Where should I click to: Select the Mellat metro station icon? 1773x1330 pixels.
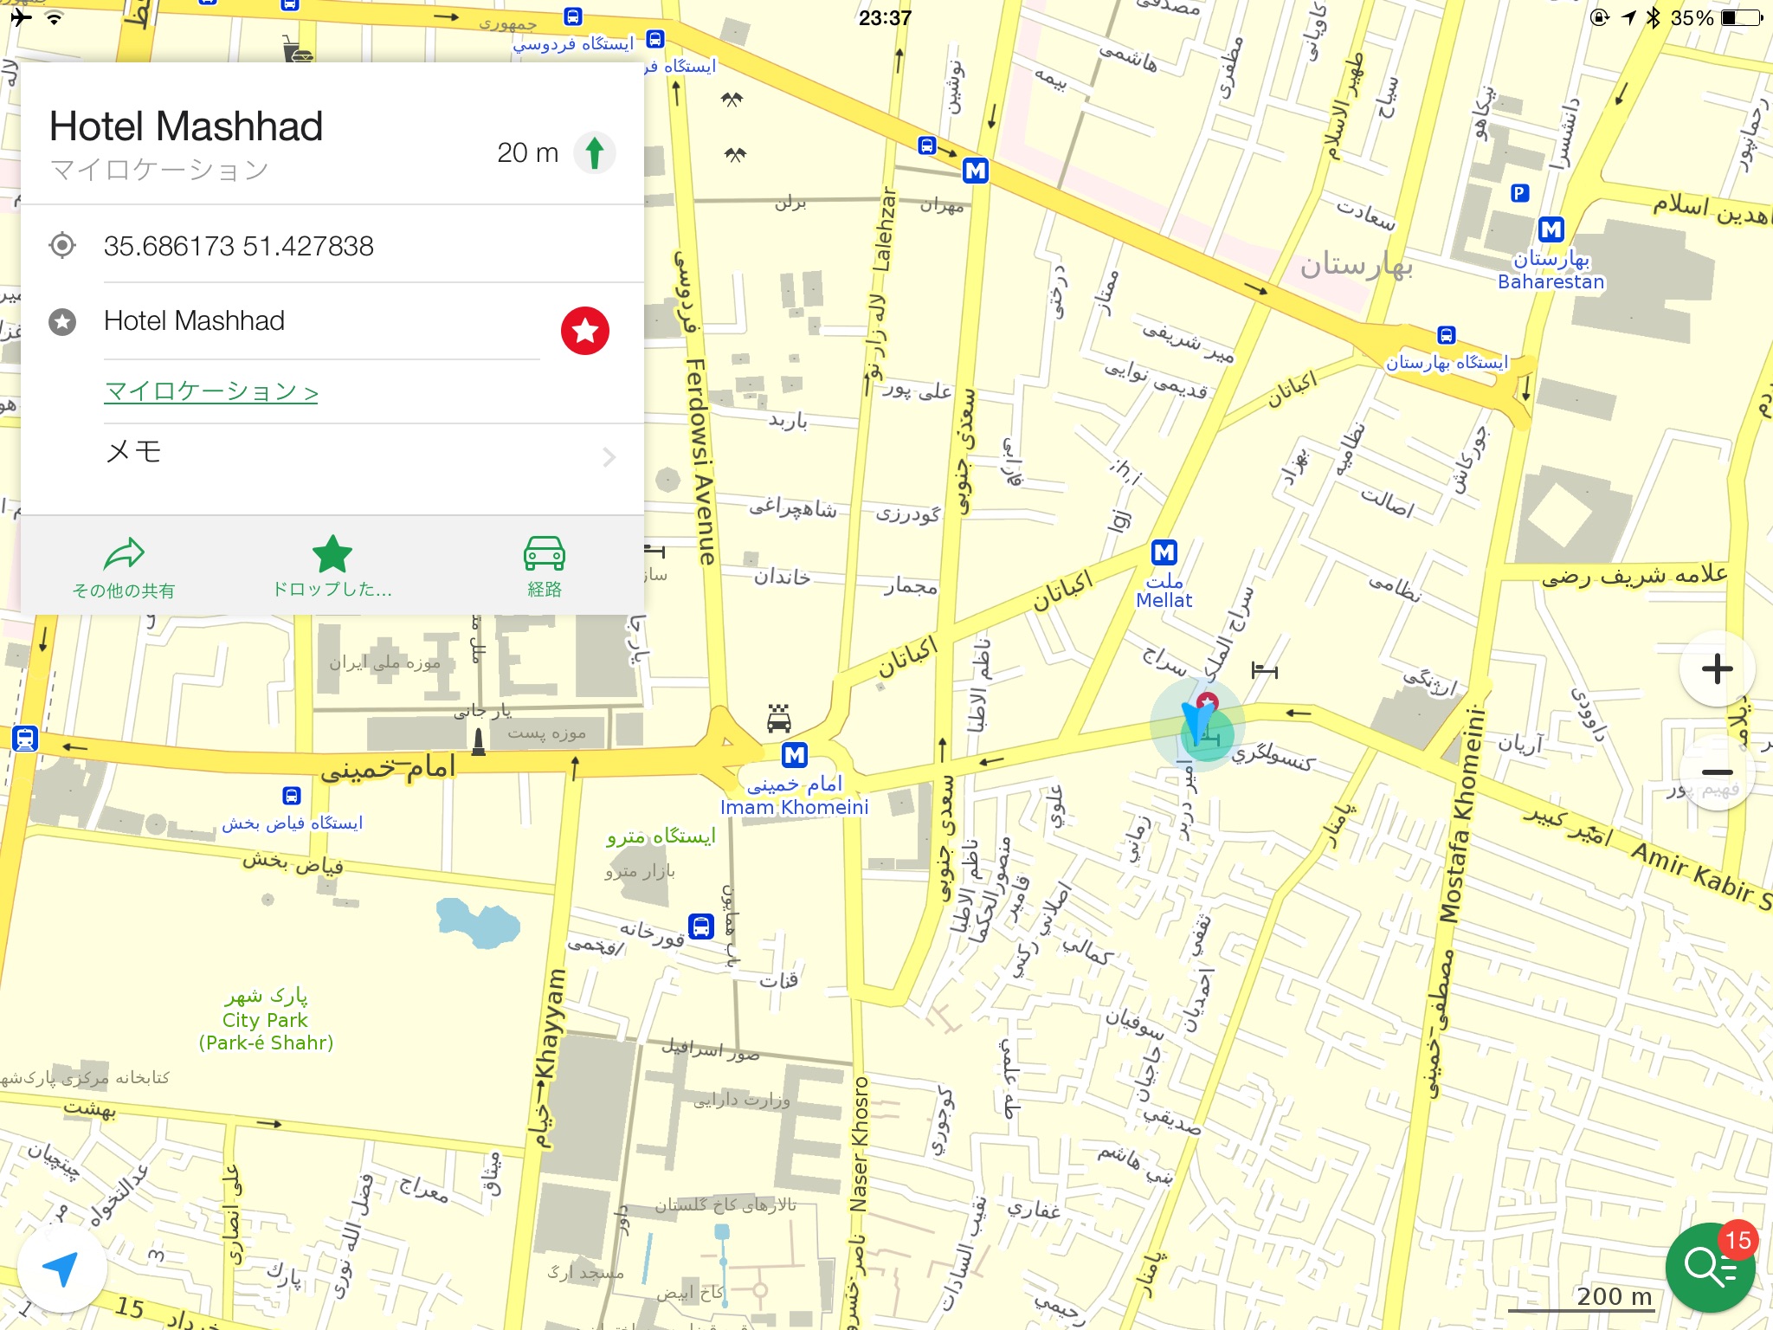1164,552
